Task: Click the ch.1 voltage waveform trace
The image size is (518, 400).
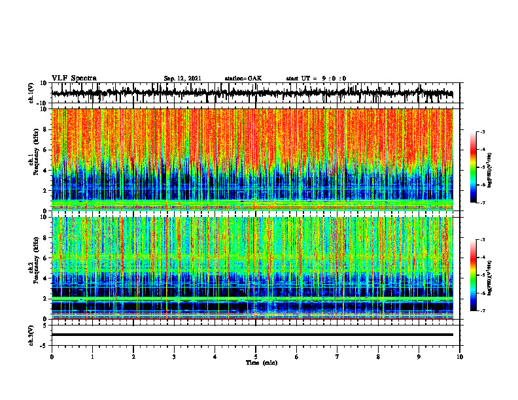Action: click(x=252, y=93)
